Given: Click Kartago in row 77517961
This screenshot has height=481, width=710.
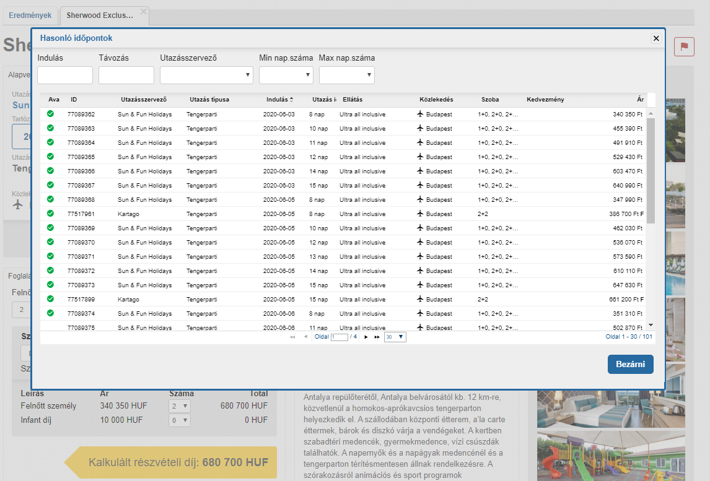Looking at the screenshot, I should tap(129, 214).
